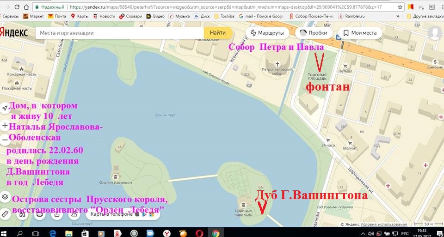Open the Toshiba bookmarks folder
The height and width of the screenshot is (237, 444).
224,17
